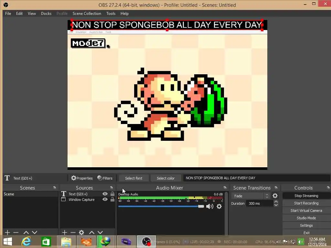Pop out the Scene Transitions dock
The height and width of the screenshot is (248, 331).
coord(276,188)
